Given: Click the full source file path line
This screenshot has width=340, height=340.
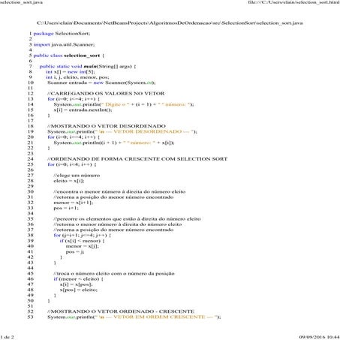Looking at the screenshot, I should pyautogui.click(x=170, y=23).
